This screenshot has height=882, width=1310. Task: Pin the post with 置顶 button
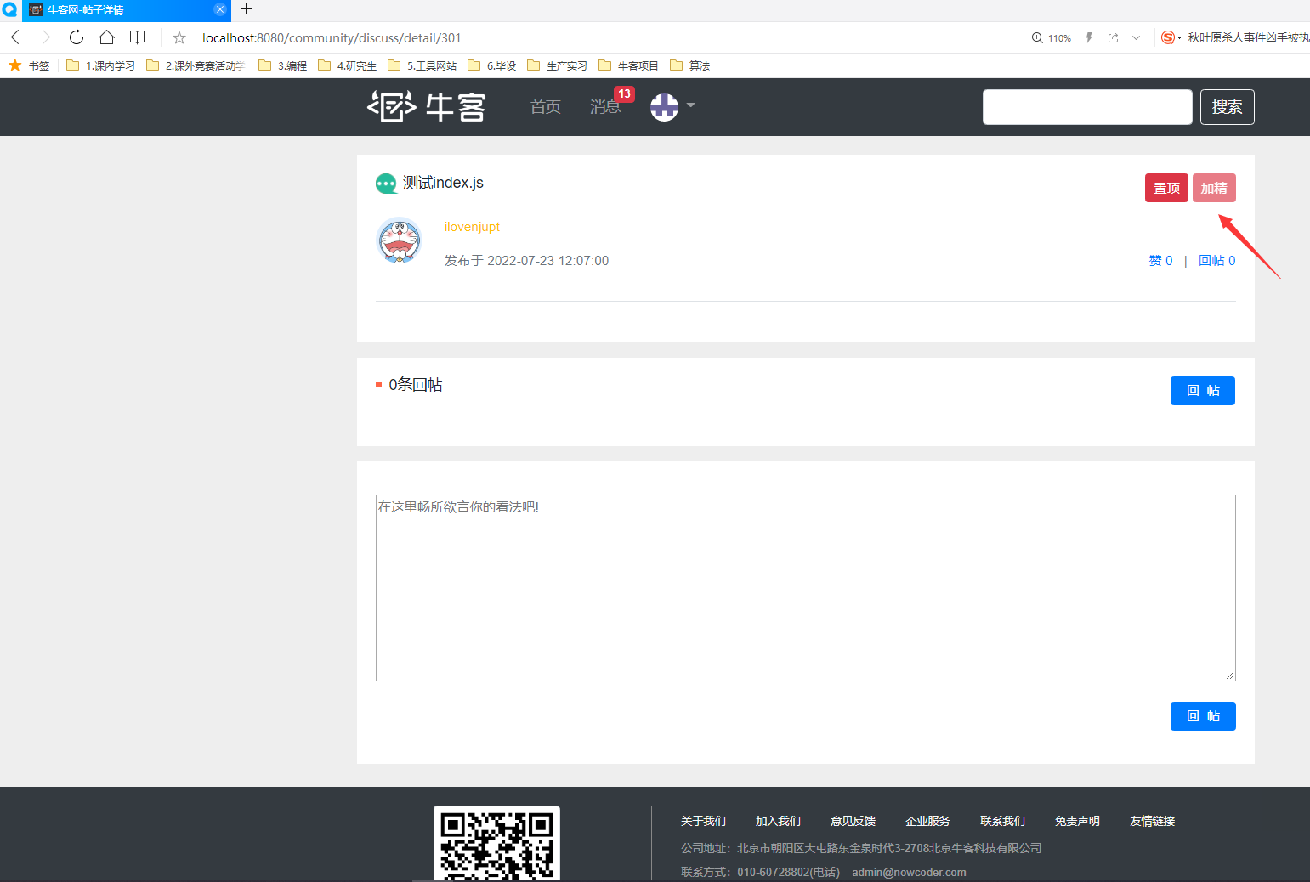1166,188
